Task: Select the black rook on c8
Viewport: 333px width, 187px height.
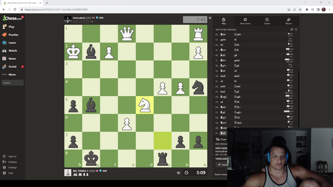Action: pos(162,158)
